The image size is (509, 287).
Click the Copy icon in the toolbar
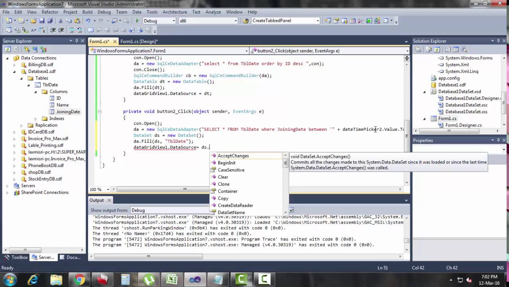click(69, 21)
